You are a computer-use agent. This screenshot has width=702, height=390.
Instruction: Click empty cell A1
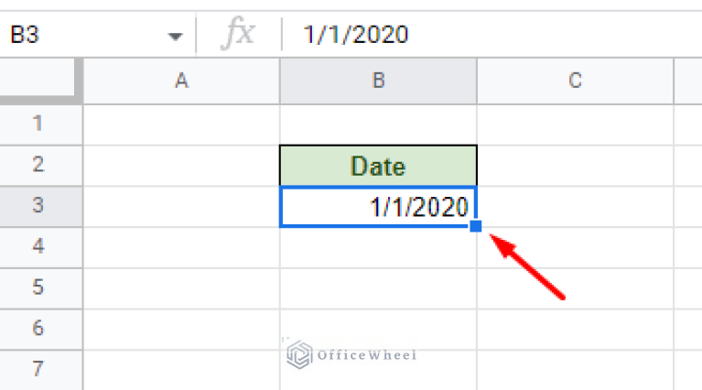point(181,124)
